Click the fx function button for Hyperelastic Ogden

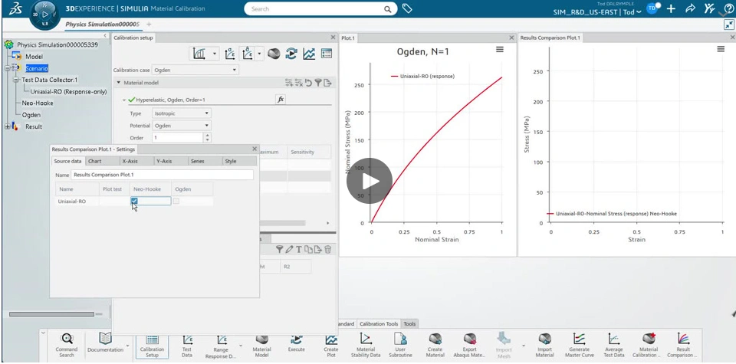(x=281, y=100)
